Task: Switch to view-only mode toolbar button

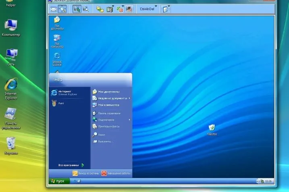Action: point(86,9)
